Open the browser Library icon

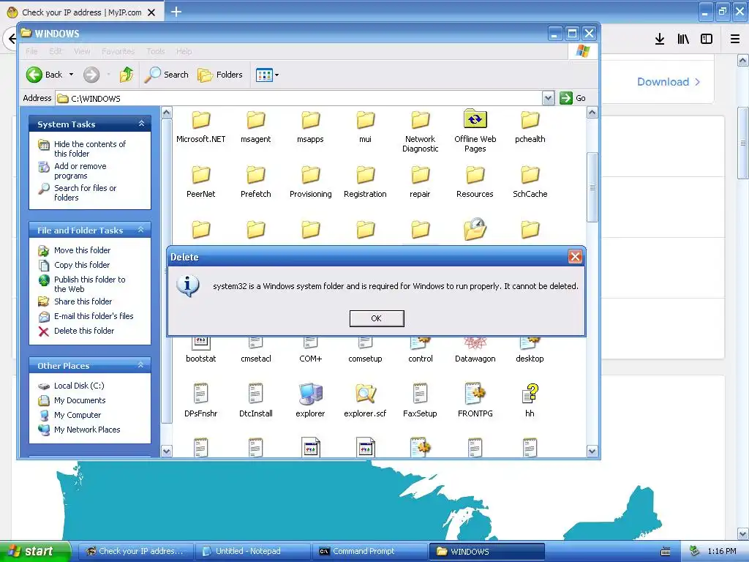[x=683, y=39]
